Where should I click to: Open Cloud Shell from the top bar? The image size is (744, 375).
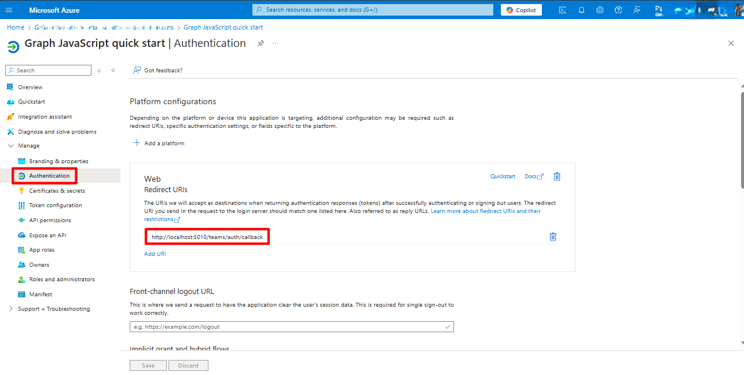pos(562,10)
